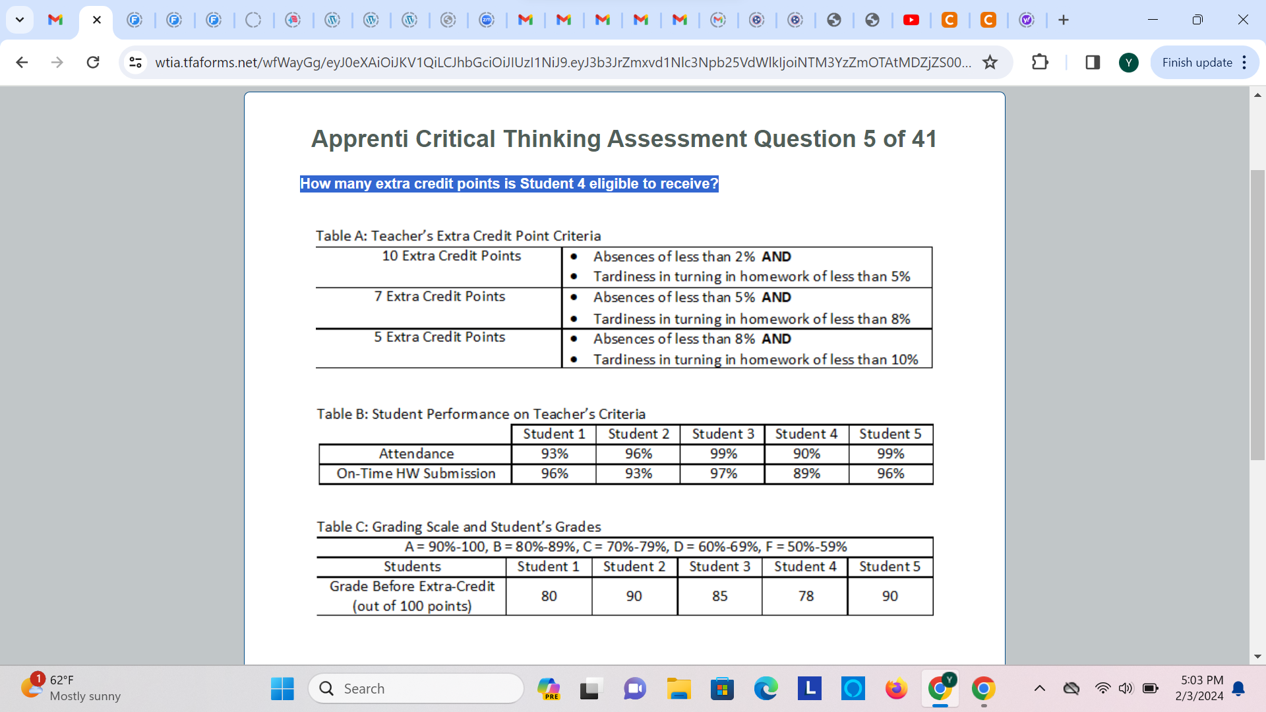Switch to the first Gmail tab
The width and height of the screenshot is (1266, 712).
click(x=55, y=20)
